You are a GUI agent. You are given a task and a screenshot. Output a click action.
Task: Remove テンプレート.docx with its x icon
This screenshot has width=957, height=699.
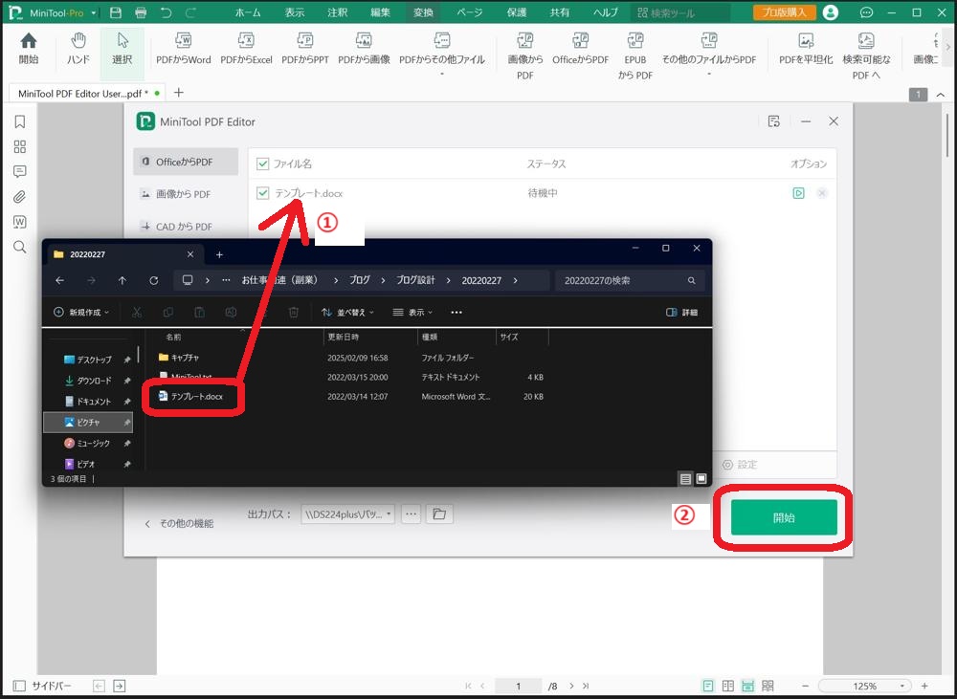point(822,193)
